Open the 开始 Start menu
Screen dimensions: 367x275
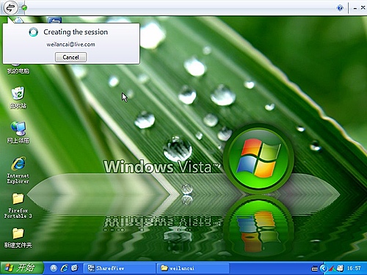coord(21,268)
